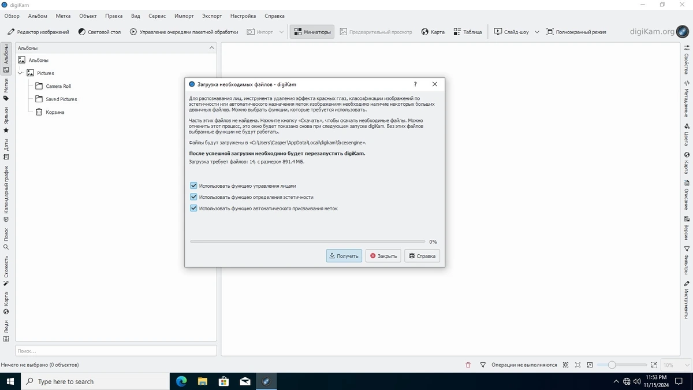This screenshot has width=693, height=390.
Task: Open the Metadata (Метаданные) right sidebar tab
Action: tap(687, 98)
